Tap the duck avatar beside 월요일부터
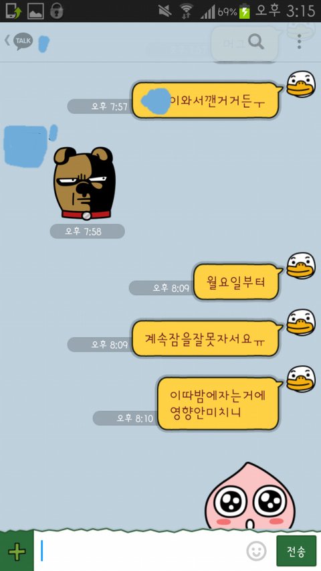 (x=302, y=266)
